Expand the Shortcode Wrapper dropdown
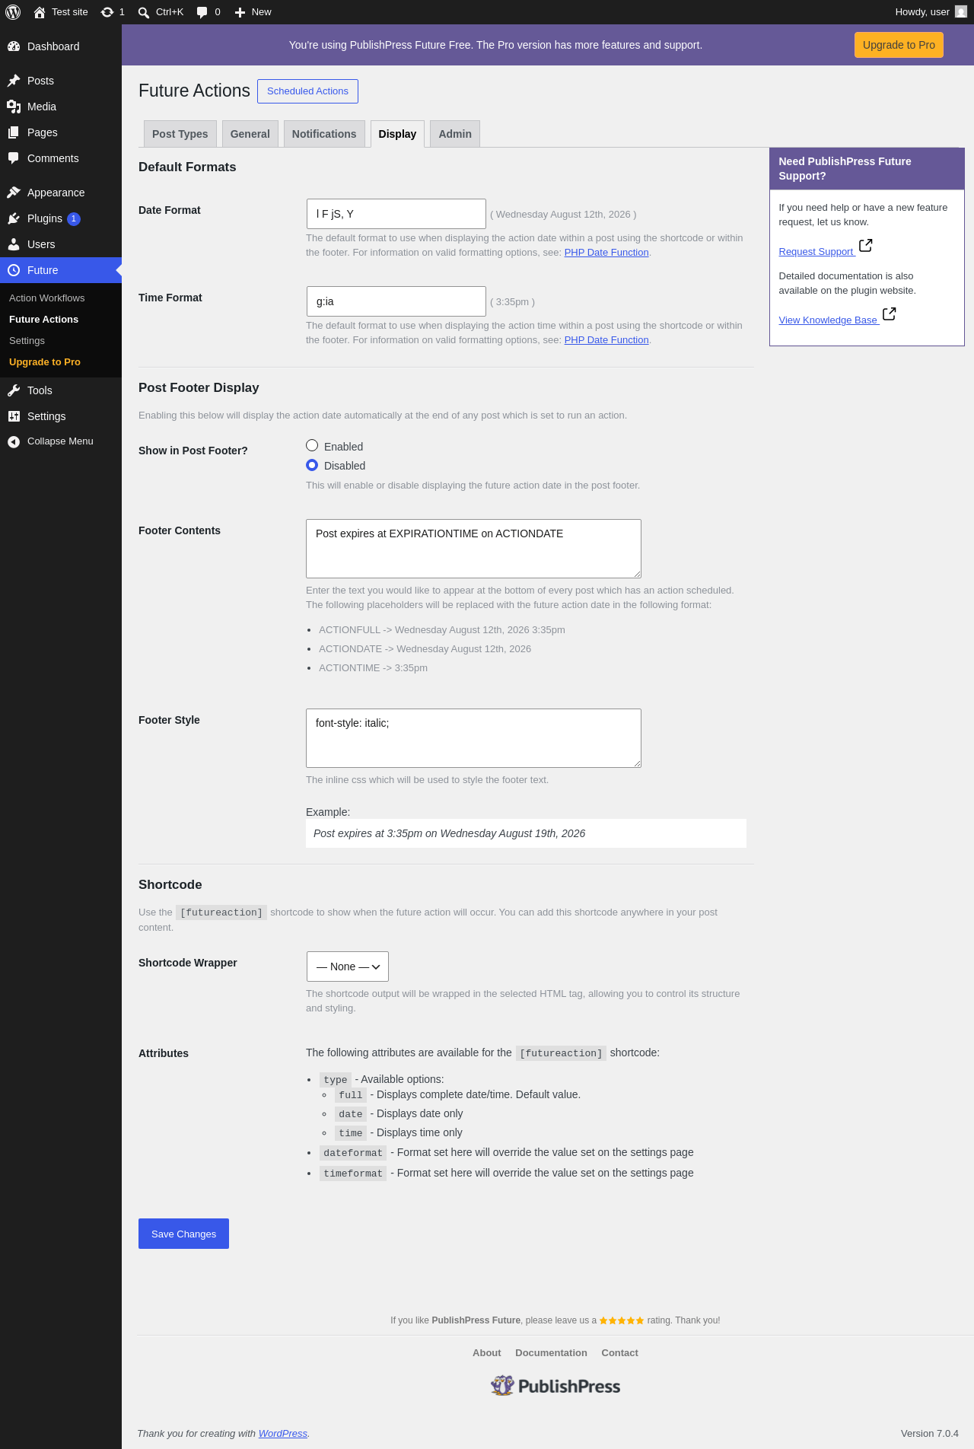The image size is (974, 1449). coord(348,967)
